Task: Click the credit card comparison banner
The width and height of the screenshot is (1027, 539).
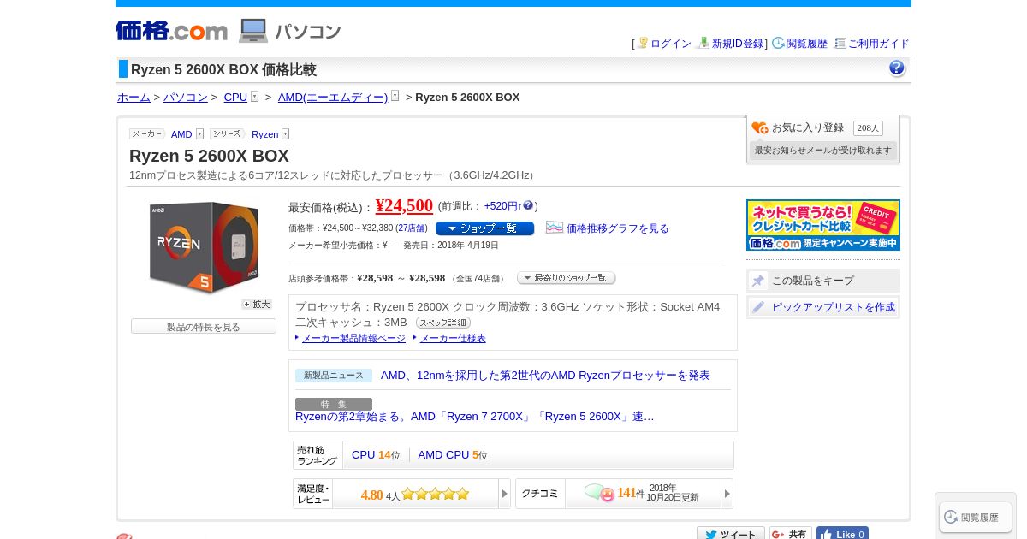Action: click(x=823, y=225)
